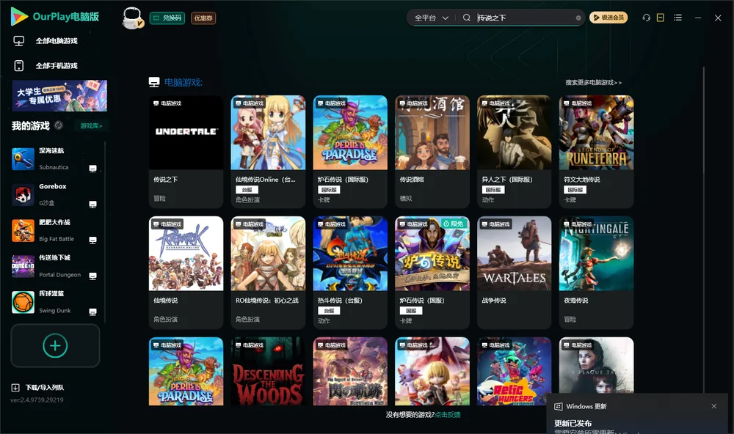Click the 极速会员 VIP button
Image resolution: width=734 pixels, height=434 pixels.
(x=608, y=18)
